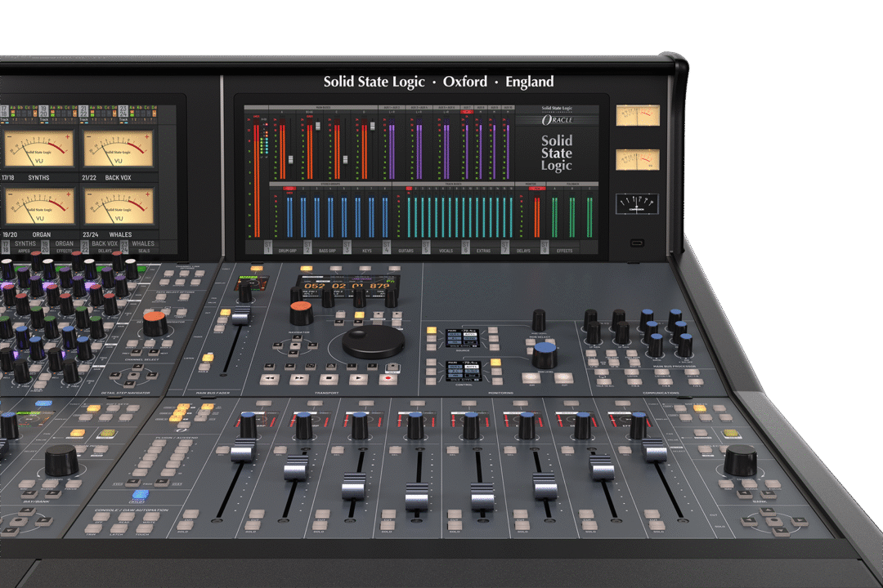Select the ST6 EXTRAS label on meter screen
The height and width of the screenshot is (588, 883).
click(479, 247)
